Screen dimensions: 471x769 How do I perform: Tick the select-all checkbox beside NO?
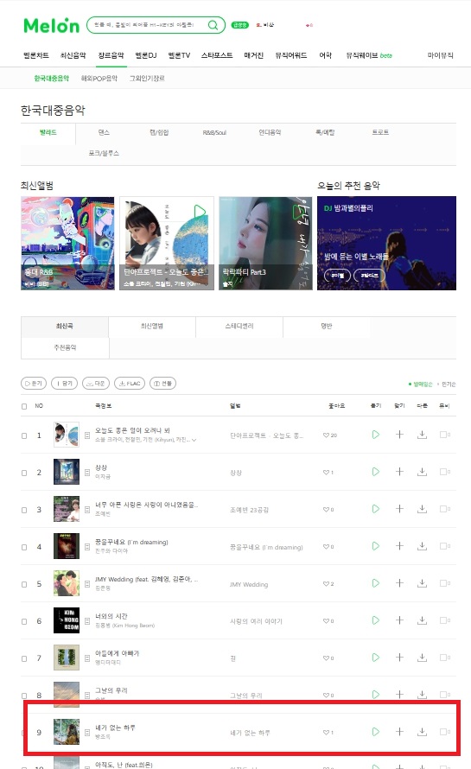tap(24, 406)
